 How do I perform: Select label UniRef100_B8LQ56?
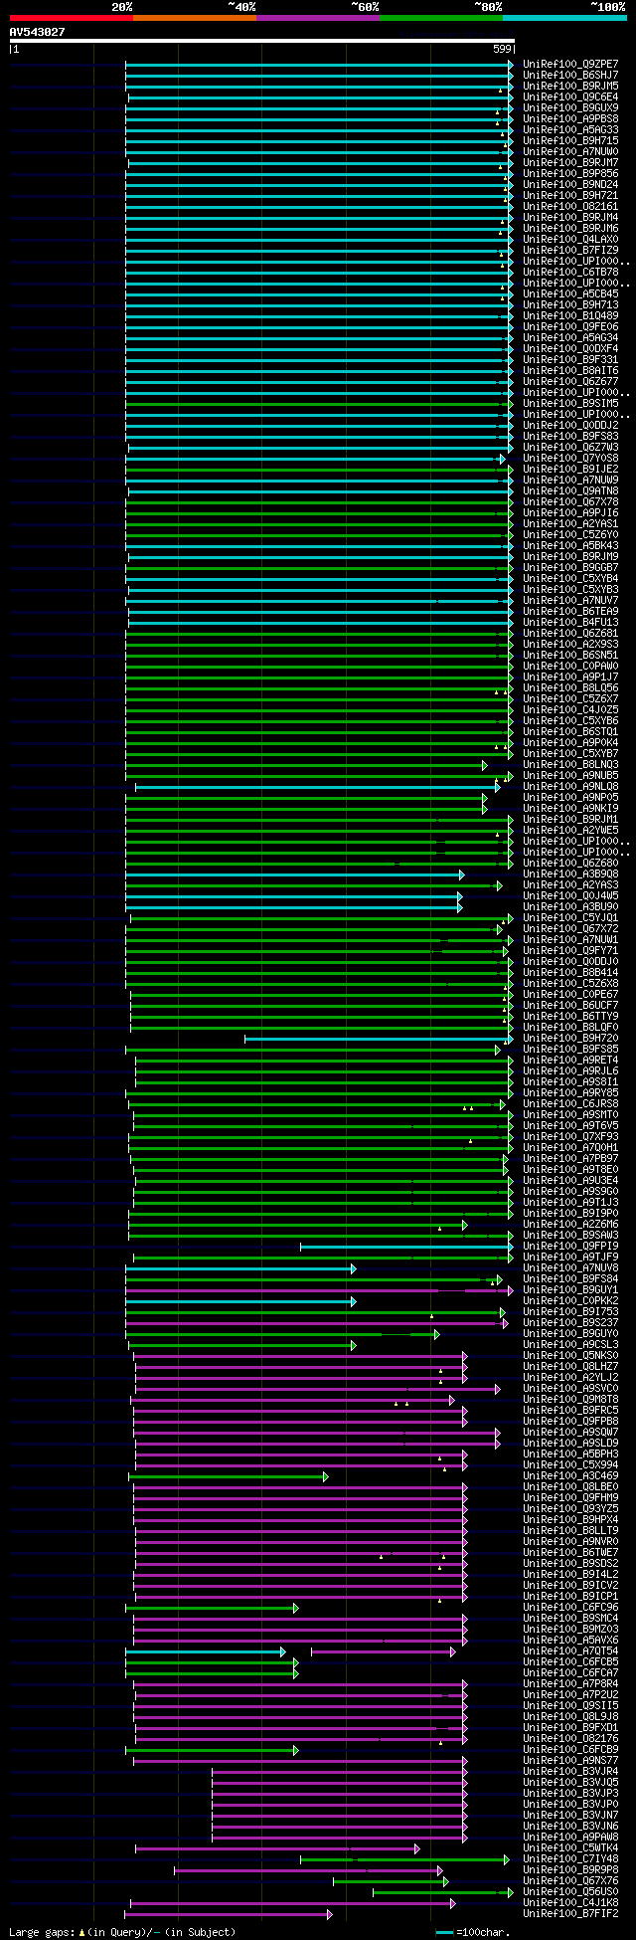pyautogui.click(x=569, y=688)
